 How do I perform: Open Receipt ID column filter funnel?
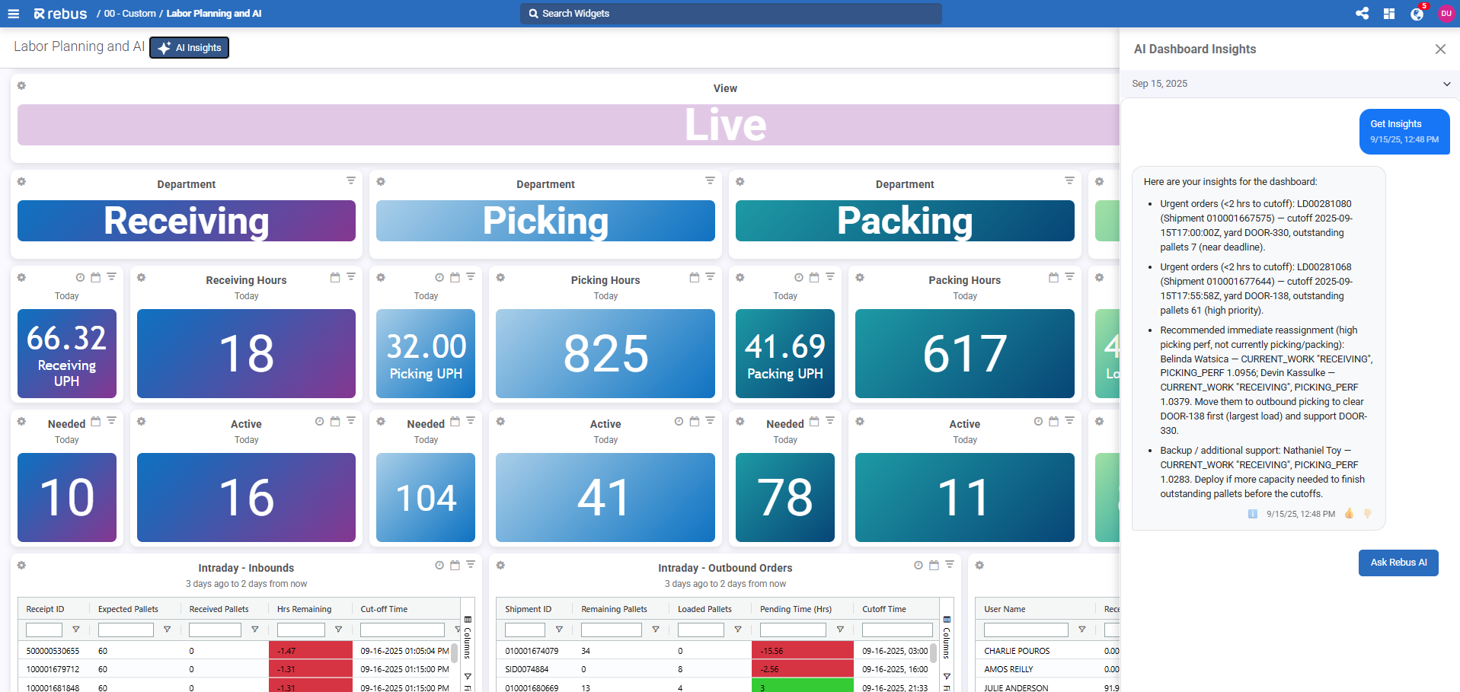(x=75, y=630)
